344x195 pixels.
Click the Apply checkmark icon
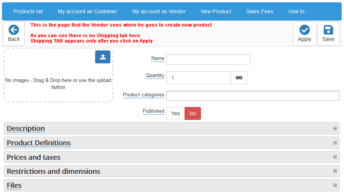(x=304, y=30)
